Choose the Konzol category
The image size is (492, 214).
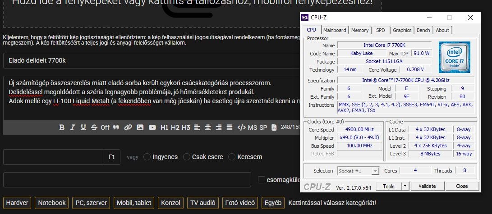click(x=171, y=203)
